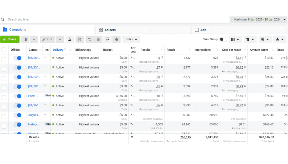The width and height of the screenshot is (288, 164).
Task: Click the trash delete icon
Action: pos(98,39)
